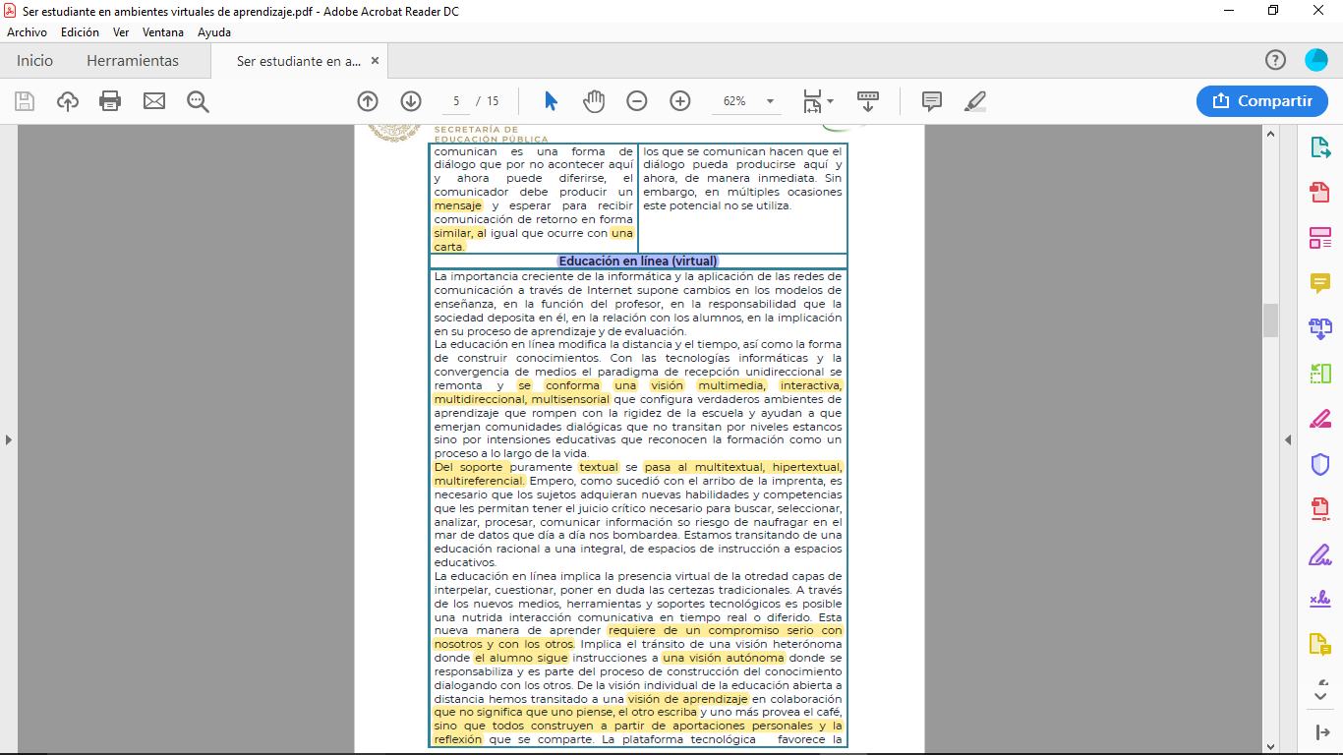Screen dimensions: 1343x755
Task: Open the find text magnifier icon
Action: pyautogui.click(x=199, y=101)
